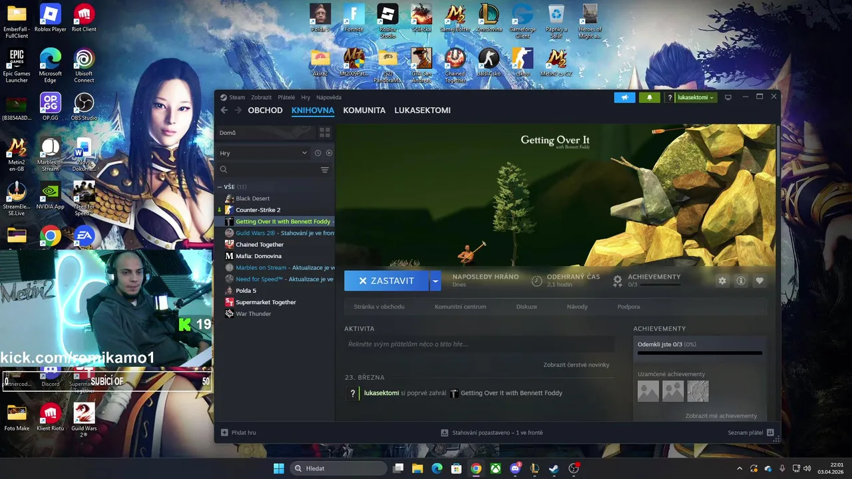Open the Hry library category dropdown

[x=264, y=153]
